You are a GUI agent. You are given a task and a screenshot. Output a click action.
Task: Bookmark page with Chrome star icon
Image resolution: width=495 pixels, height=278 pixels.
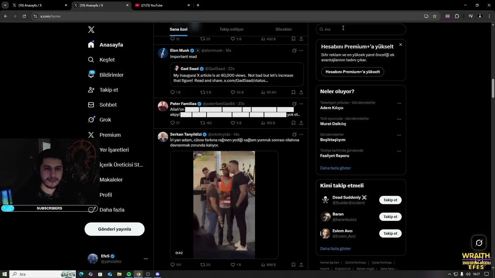(x=435, y=16)
